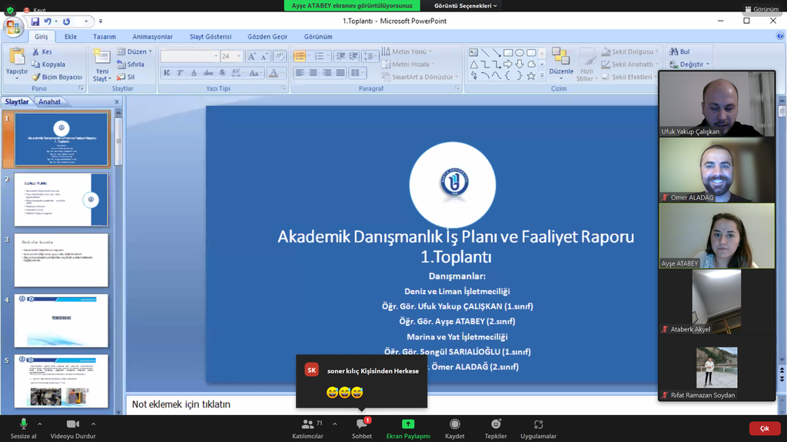Open the Animasyonlar ribbon tab
Image resolution: width=787 pixels, height=442 pixels.
153,37
